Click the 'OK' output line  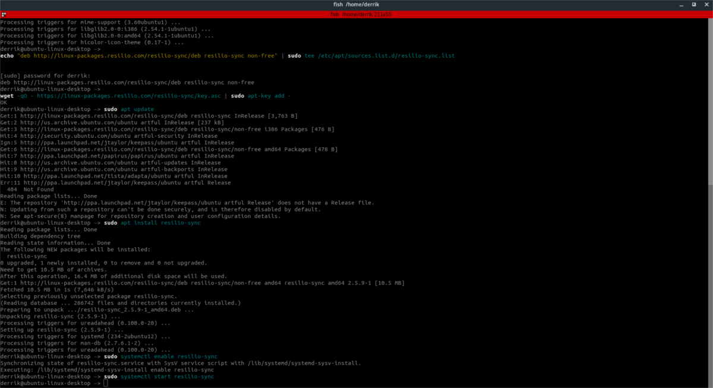[x=4, y=102]
